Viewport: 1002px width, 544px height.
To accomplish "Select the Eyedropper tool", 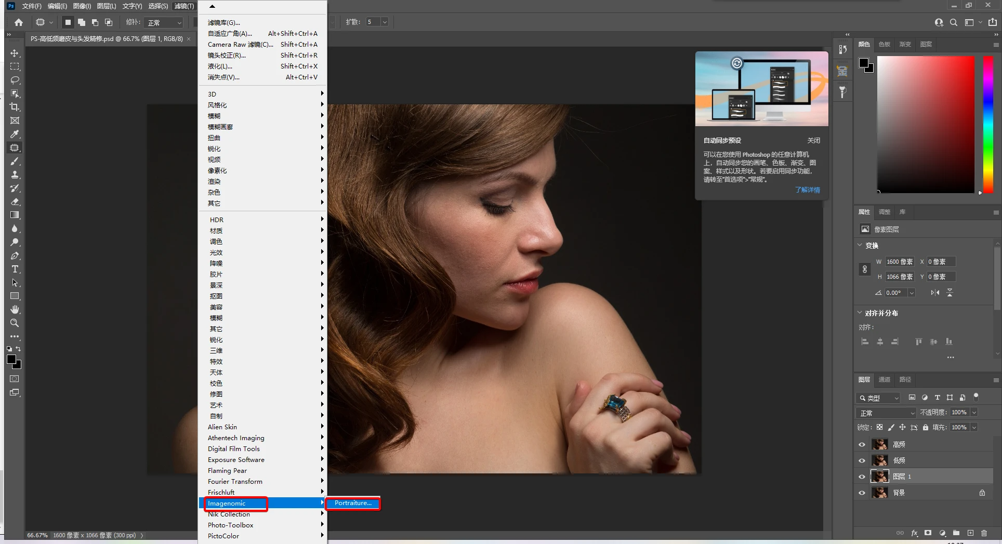I will [x=15, y=134].
